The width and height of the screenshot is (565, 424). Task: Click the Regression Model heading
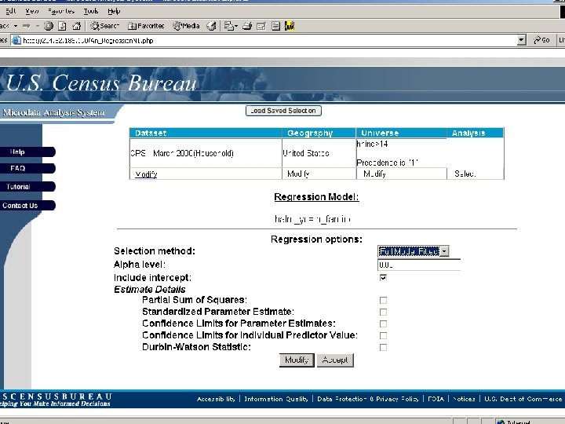pos(316,197)
